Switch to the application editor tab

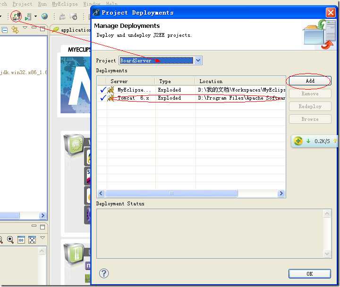pos(72,30)
